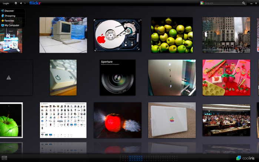Click the Favorites star icon
259x162 pixels.
pos(3,21)
